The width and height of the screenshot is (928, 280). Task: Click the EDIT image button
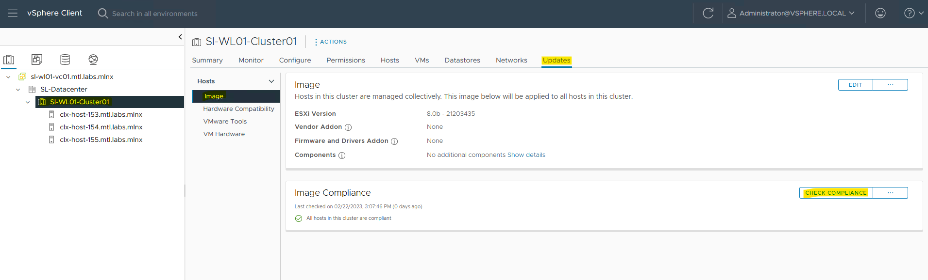coord(856,85)
